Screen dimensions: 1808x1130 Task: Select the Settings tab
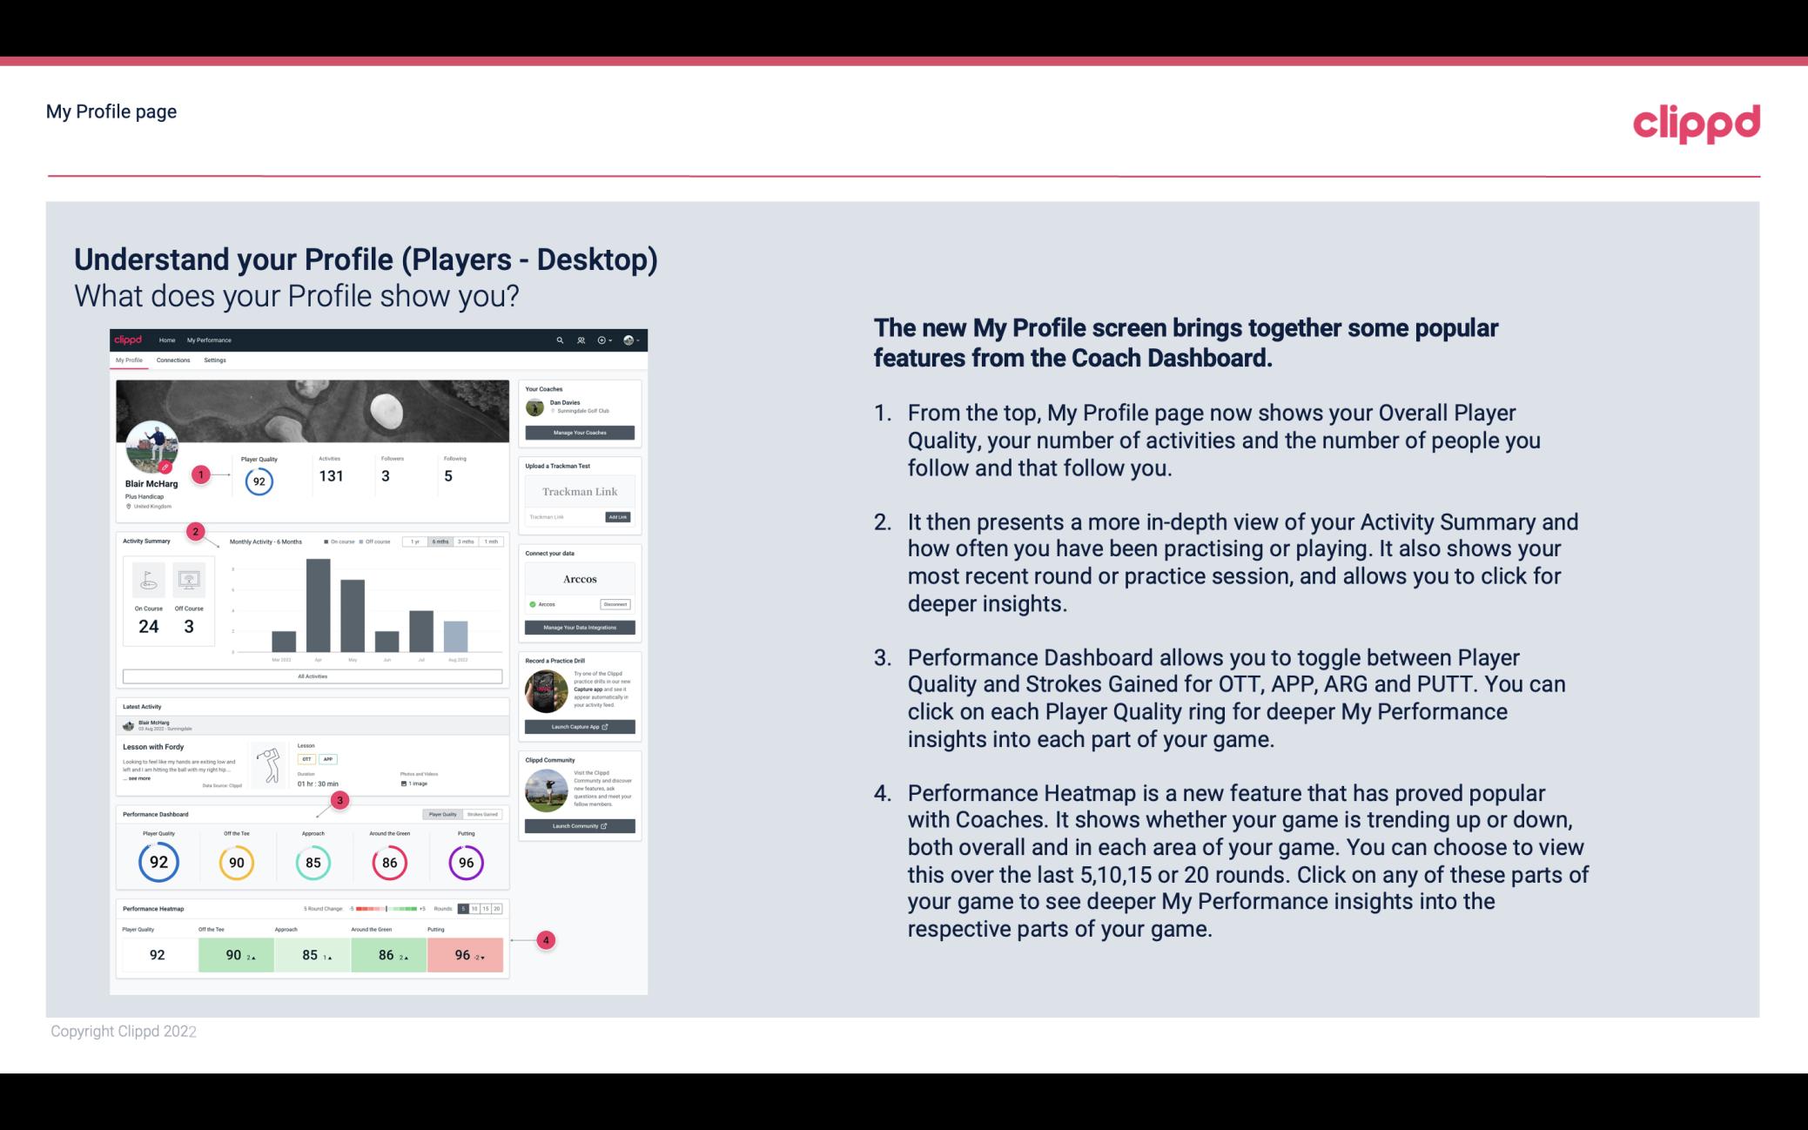click(216, 360)
